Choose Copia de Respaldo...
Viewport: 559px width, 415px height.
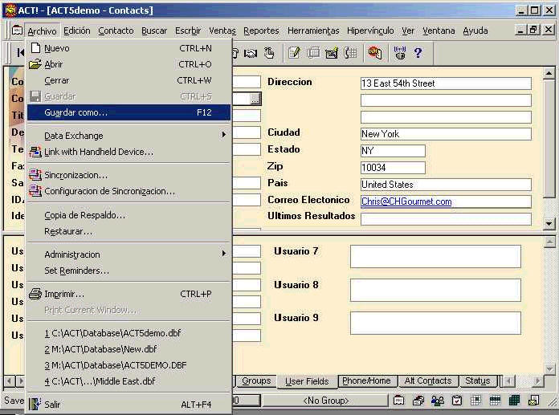pyautogui.click(x=129, y=215)
